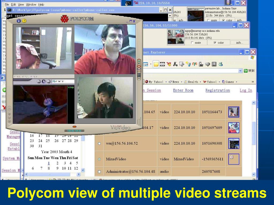Check the Administrator@156.56.104.48 audio checkbox
Image resolution: width=274 pixels, height=205 pixels.
[99, 172]
